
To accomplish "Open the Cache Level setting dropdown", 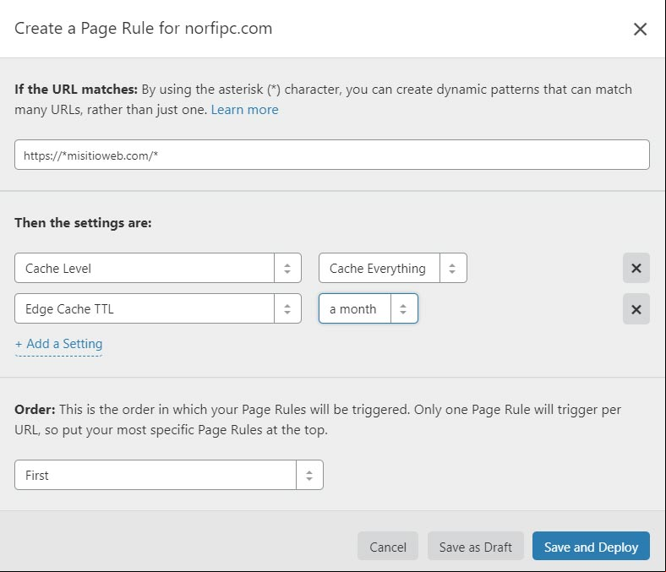I will 158,268.
